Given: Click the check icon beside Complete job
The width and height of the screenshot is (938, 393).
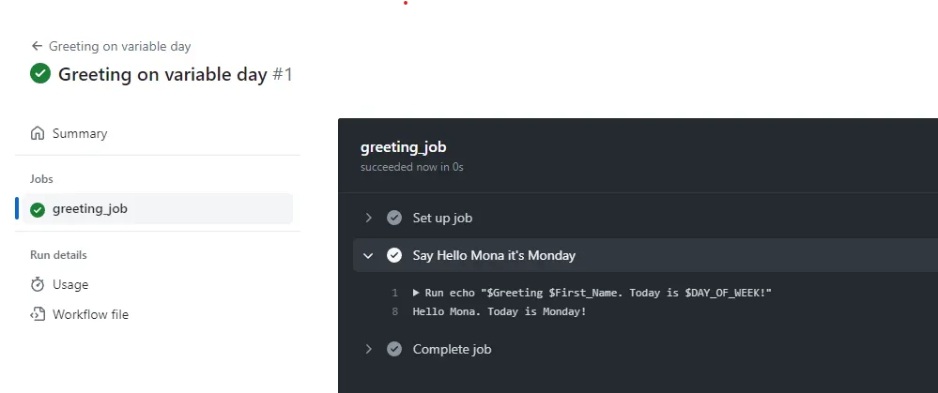Looking at the screenshot, I should [x=394, y=349].
